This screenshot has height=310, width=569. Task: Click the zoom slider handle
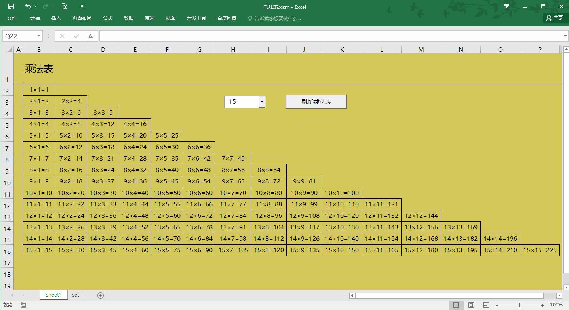[520, 305]
